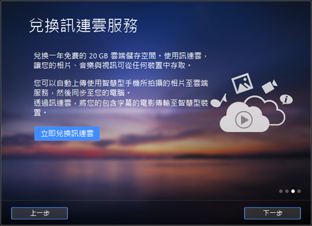Viewport: 312px width, 226px height.
Task: Proceed with 下一步 button
Action: (272, 213)
